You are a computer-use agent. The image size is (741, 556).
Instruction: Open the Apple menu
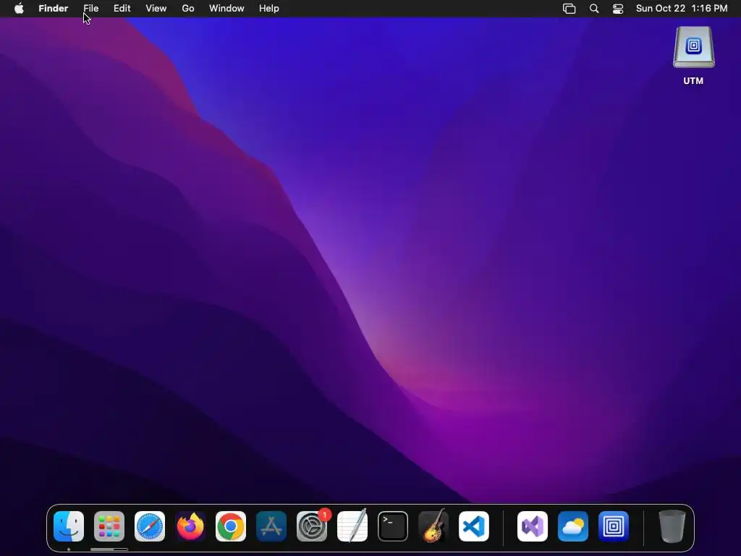pos(19,9)
